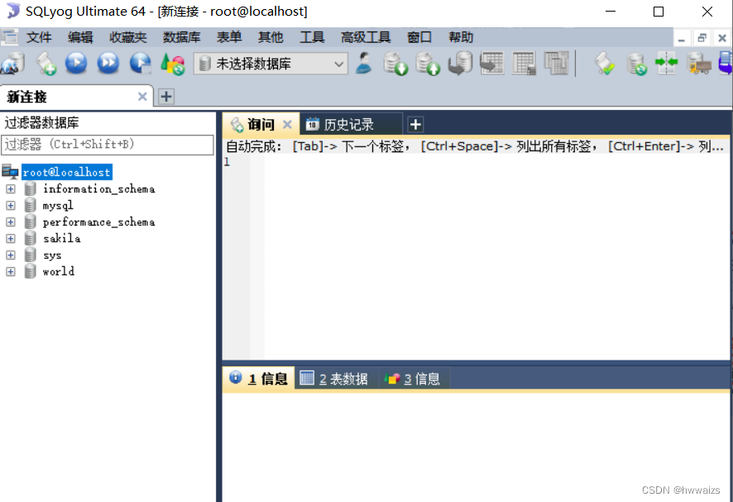Click the stacked overlapping tables icon

556,64
